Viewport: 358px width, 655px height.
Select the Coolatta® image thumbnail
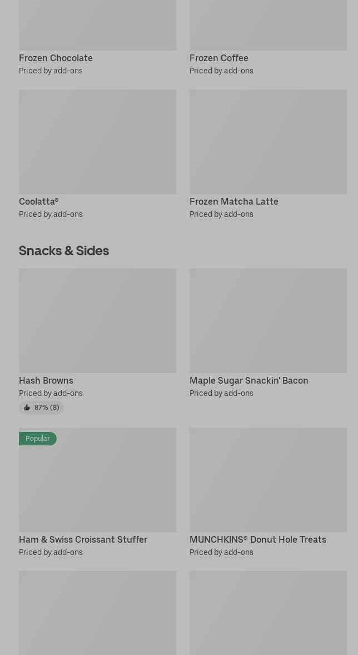click(97, 142)
